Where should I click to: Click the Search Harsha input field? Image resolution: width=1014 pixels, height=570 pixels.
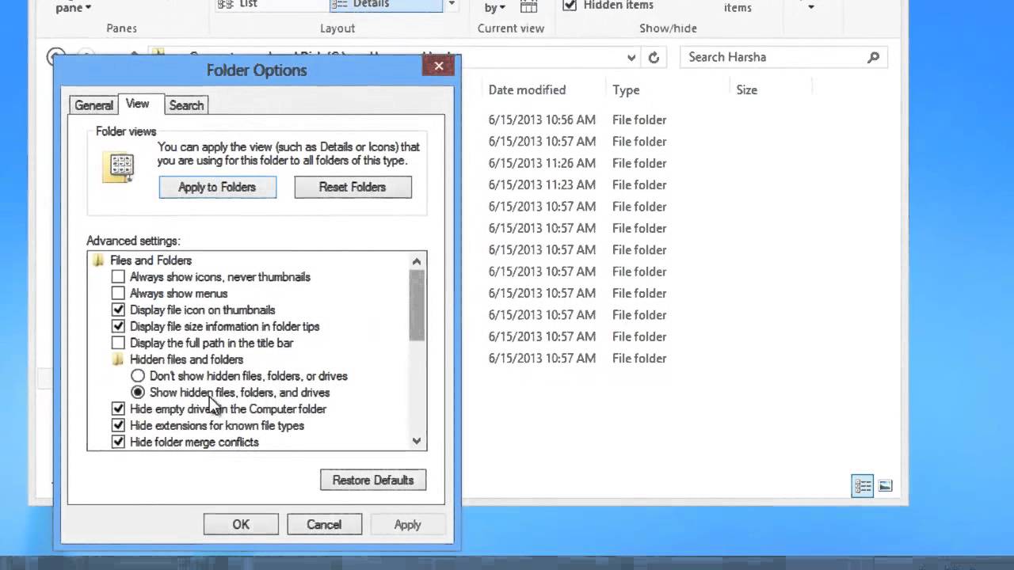coord(772,57)
